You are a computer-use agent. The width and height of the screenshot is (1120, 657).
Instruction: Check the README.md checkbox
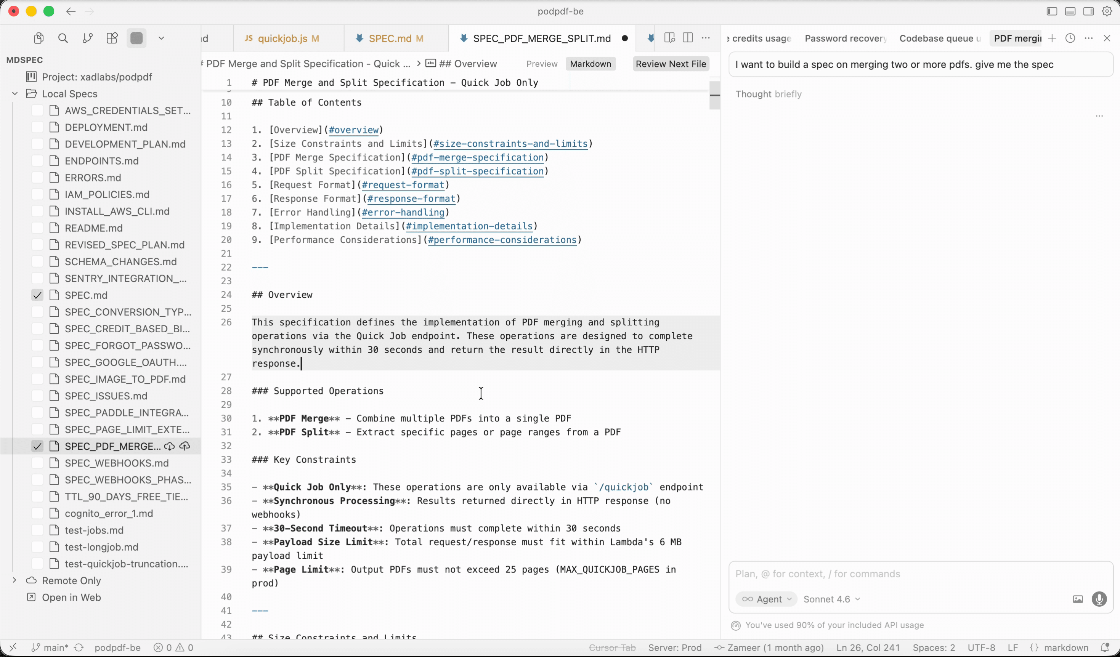tap(37, 228)
